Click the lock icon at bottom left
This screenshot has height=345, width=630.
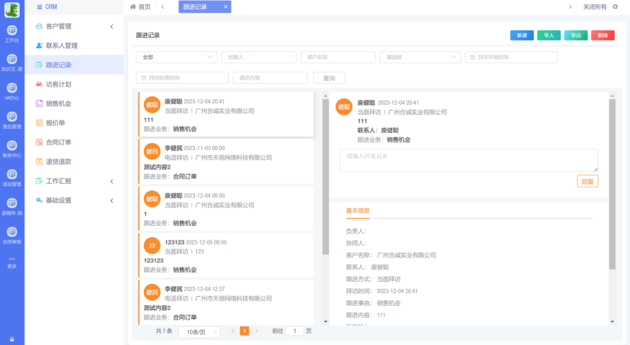(x=11, y=339)
